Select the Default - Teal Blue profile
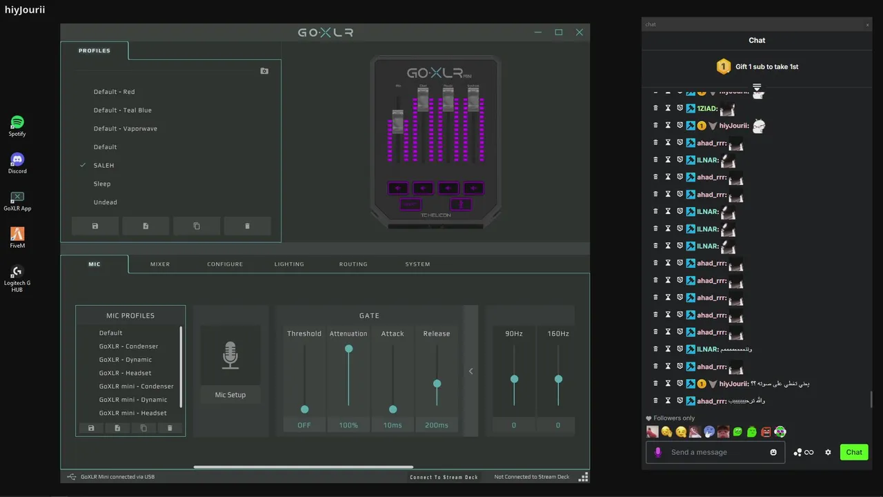This screenshot has height=497, width=883. [x=123, y=110]
